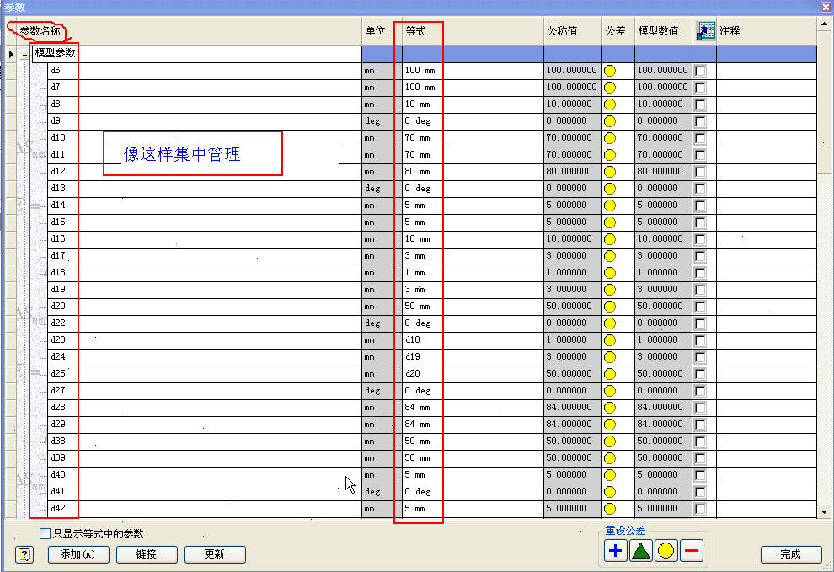Click the scrollbar up arrow
The height and width of the screenshot is (572, 834).
pyautogui.click(x=824, y=24)
